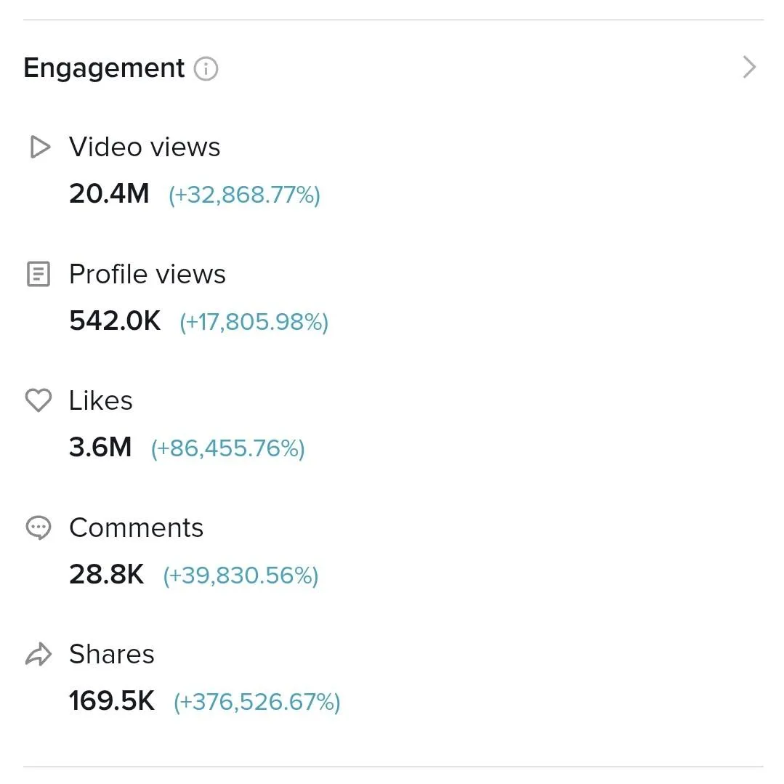The height and width of the screenshot is (784, 784).
Task: Select the Profile views label
Action: point(147,274)
